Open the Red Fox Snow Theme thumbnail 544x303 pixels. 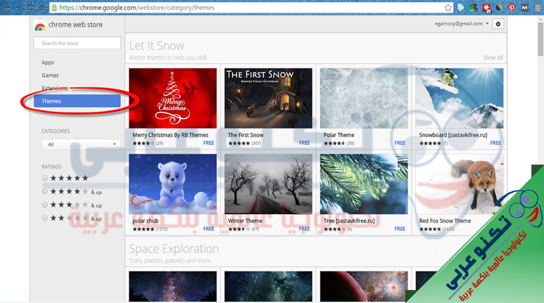click(459, 184)
